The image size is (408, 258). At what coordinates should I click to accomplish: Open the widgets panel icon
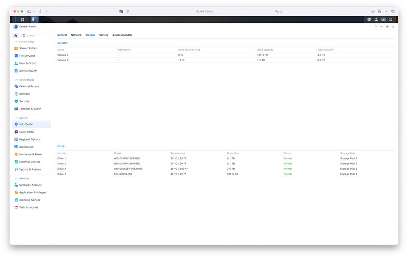coord(383,20)
